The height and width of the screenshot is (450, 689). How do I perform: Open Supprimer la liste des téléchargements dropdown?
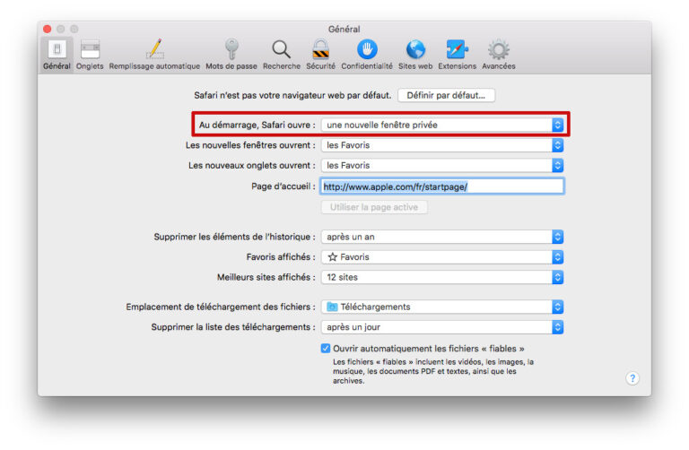(442, 326)
